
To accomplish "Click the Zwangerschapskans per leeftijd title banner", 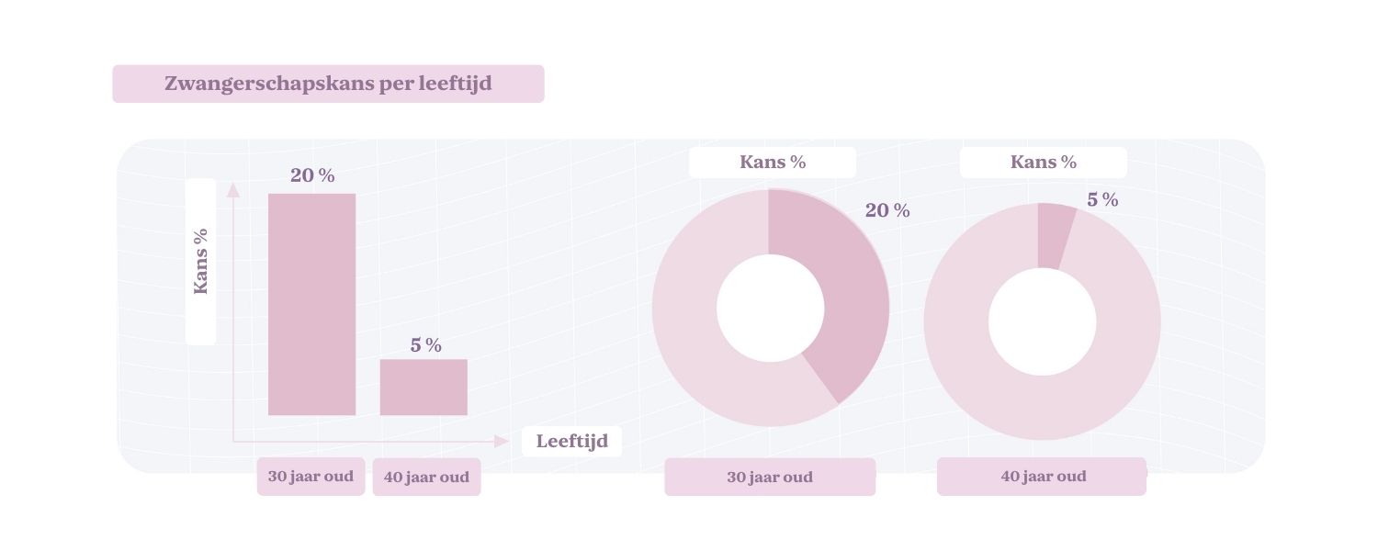I will coord(328,84).
